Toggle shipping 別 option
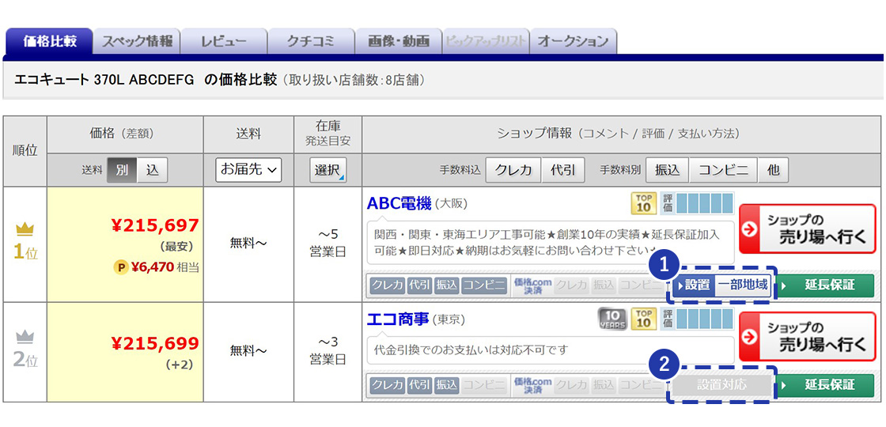Screen dimensions: 886x427 click(122, 170)
